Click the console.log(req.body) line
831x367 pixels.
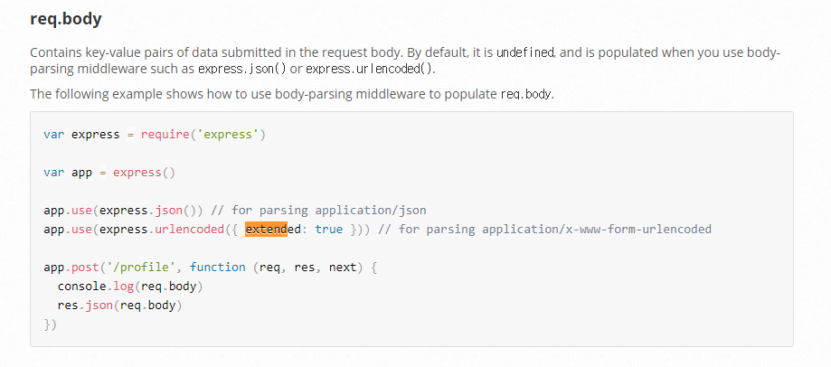click(130, 287)
